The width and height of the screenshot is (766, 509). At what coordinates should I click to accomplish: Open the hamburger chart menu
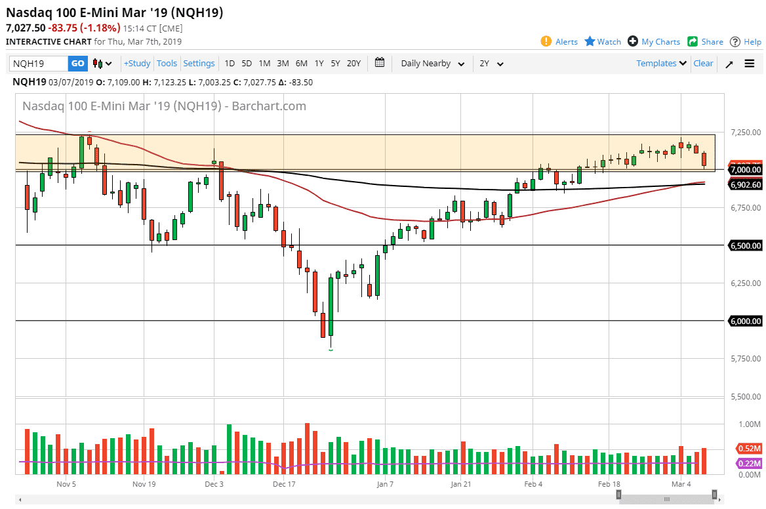749,63
